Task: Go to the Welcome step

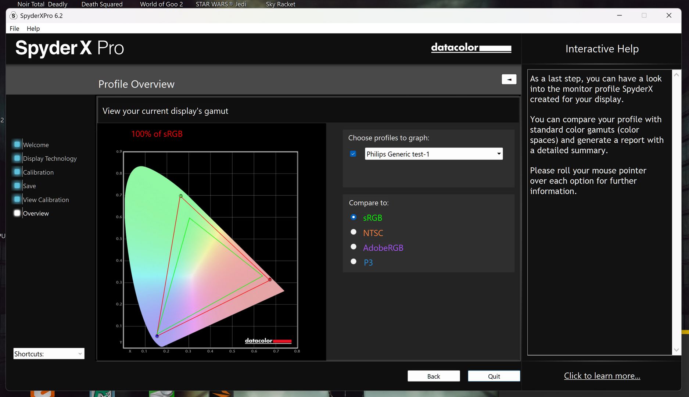Action: pos(36,145)
